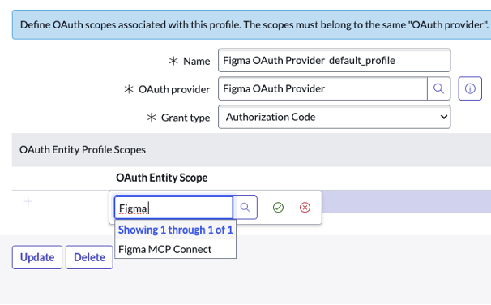Confirm scope entry with green checkmark
Image resolution: width=491 pixels, height=305 pixels.
278,208
